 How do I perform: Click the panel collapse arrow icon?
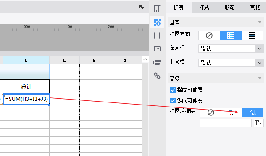tap(141, 7)
